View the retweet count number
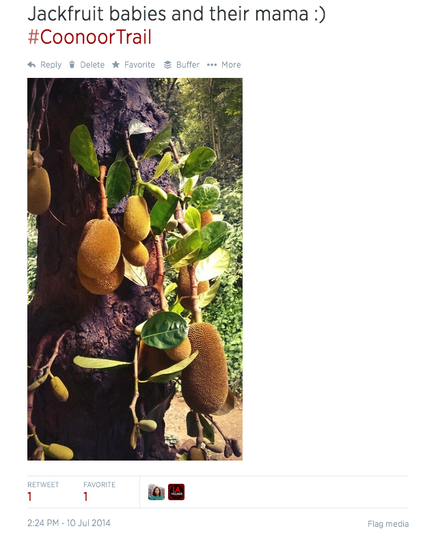The width and height of the screenshot is (436, 533). point(30,497)
